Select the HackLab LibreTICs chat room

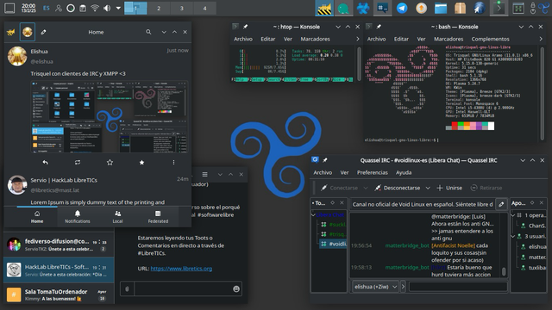point(59,270)
